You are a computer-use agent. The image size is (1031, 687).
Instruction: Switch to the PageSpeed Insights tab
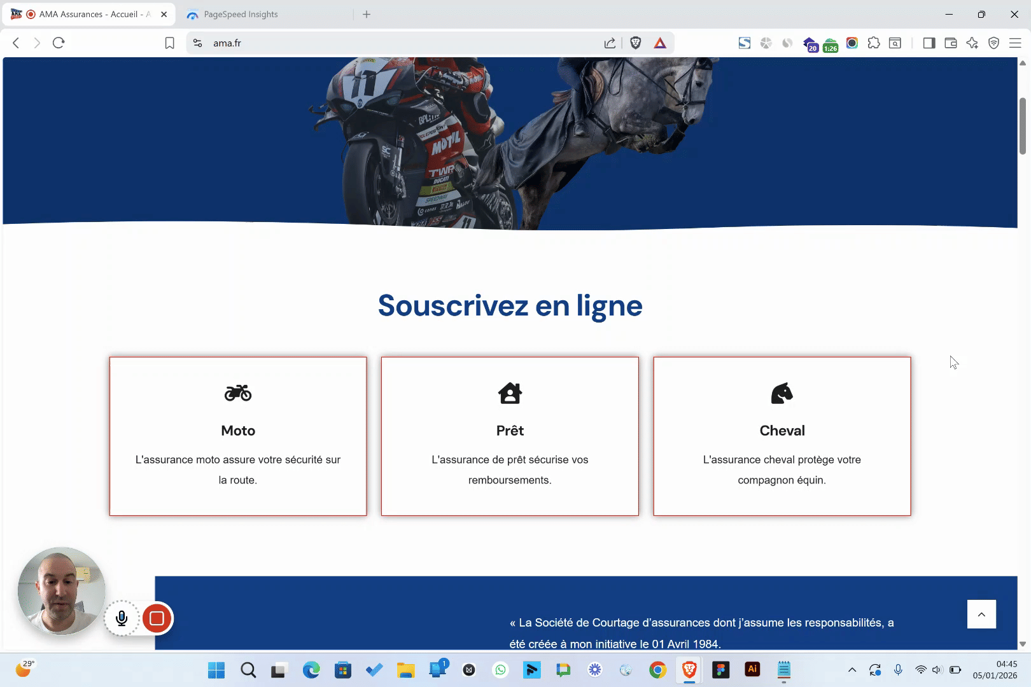241,14
